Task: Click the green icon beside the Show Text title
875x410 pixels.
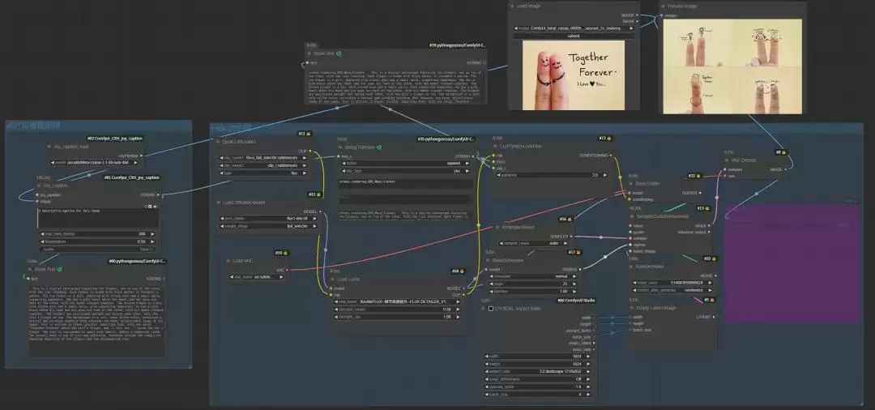Action: coord(60,270)
